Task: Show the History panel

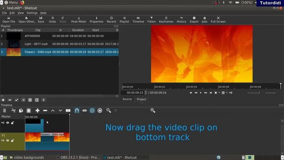Action: [x=181, y=20]
